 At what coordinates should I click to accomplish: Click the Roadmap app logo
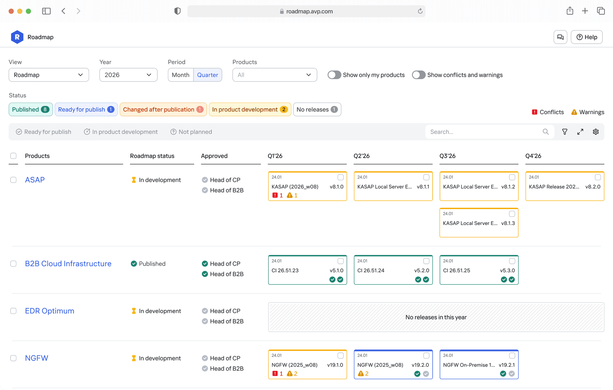(18, 37)
